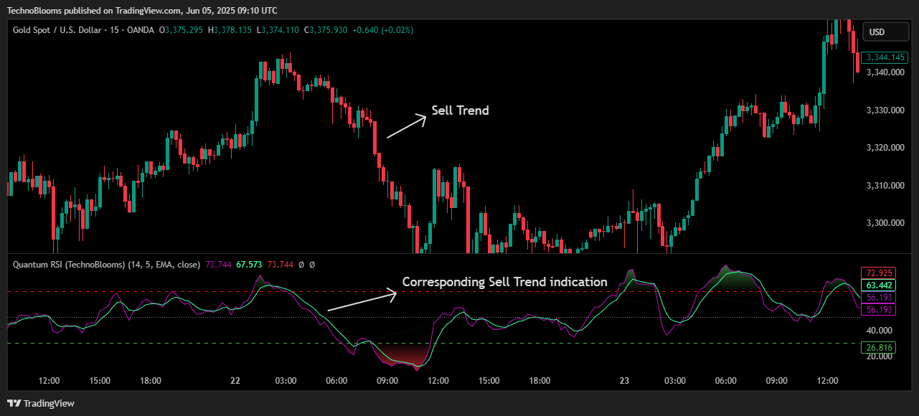
Task: Click the date label 22 on time axis
Action: 235,381
